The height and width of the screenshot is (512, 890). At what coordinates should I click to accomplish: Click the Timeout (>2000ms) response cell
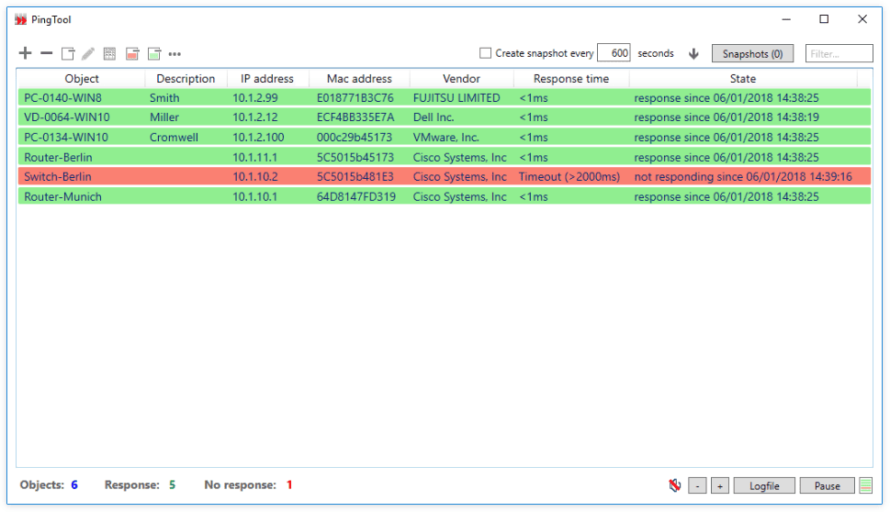569,176
